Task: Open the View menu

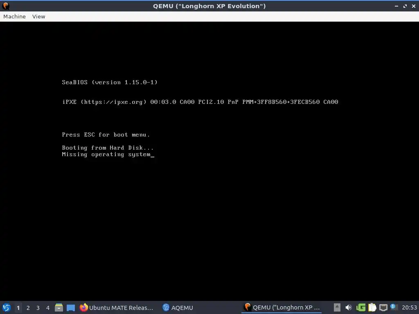Action: point(38,16)
